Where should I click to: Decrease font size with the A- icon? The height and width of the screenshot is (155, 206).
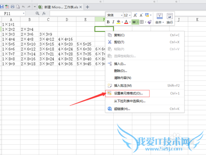(x=141, y=15)
